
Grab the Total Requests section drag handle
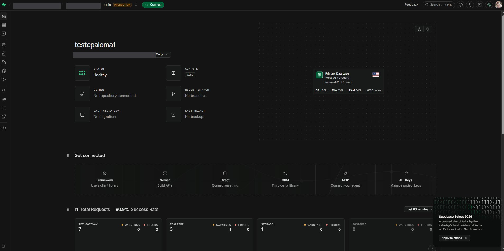point(68,210)
